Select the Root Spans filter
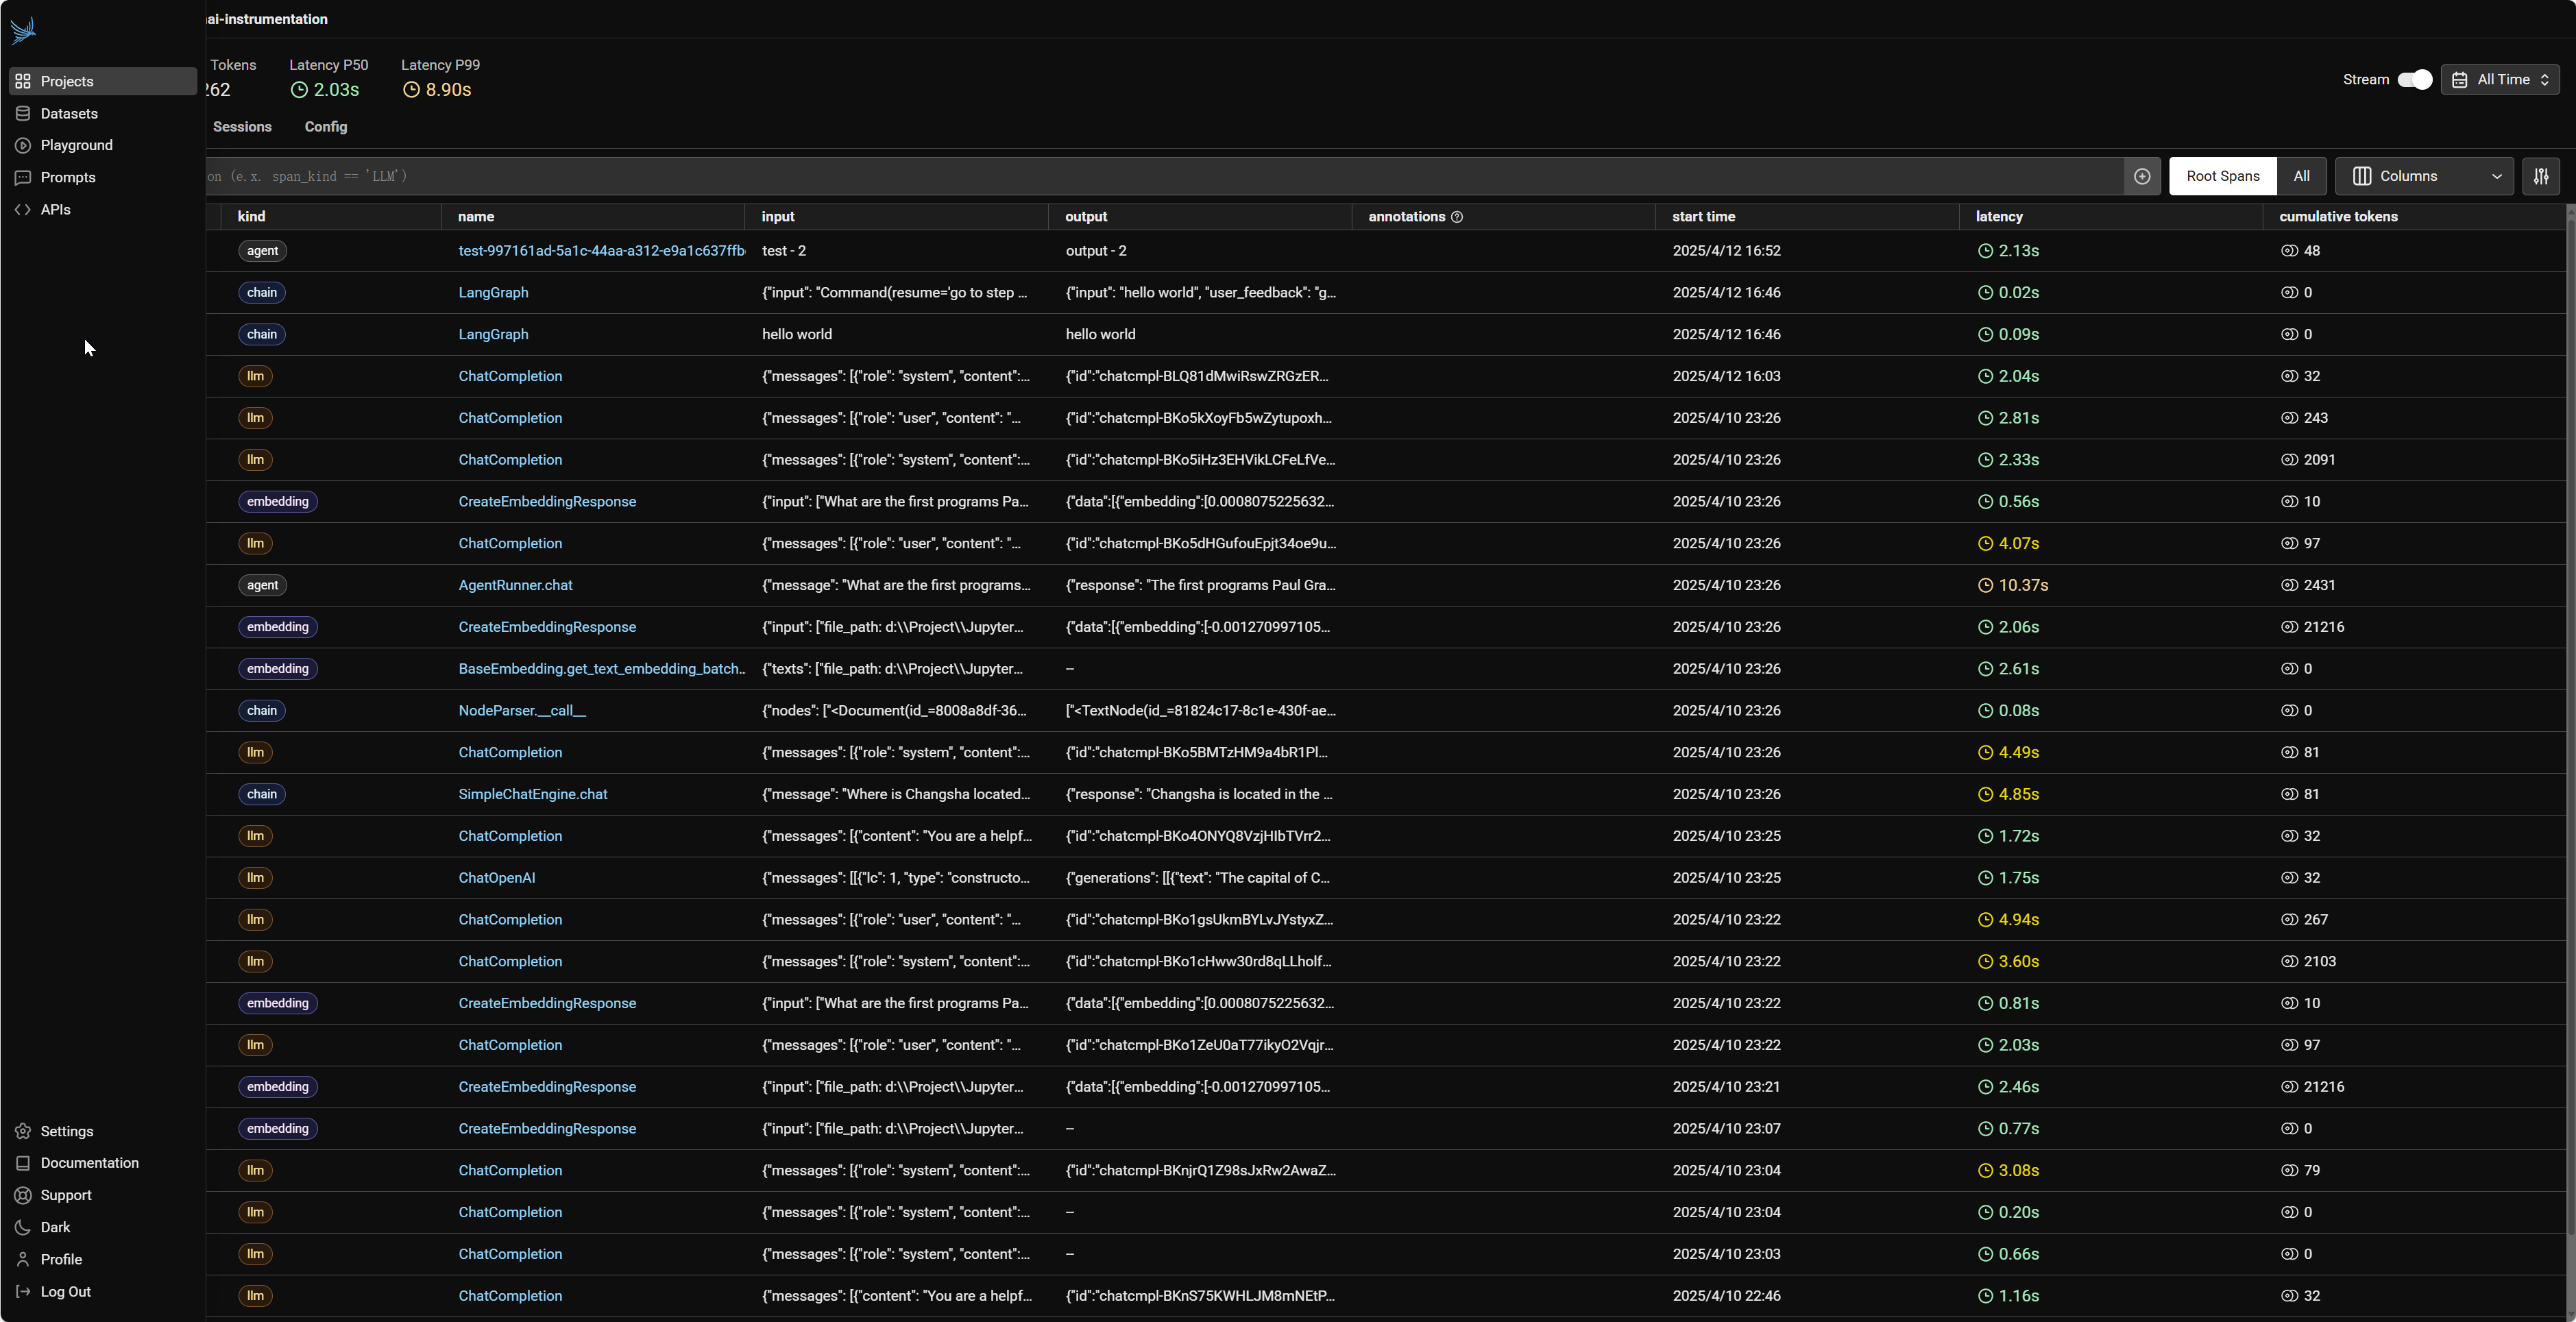Viewport: 2576px width, 1322px height. coord(2222,176)
